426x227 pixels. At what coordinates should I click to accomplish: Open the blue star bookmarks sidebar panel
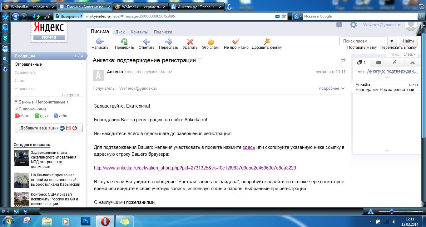click(5, 17)
